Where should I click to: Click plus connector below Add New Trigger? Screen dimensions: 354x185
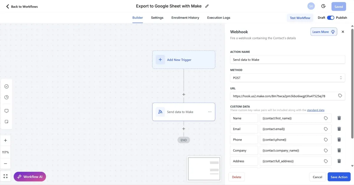pos(183,94)
